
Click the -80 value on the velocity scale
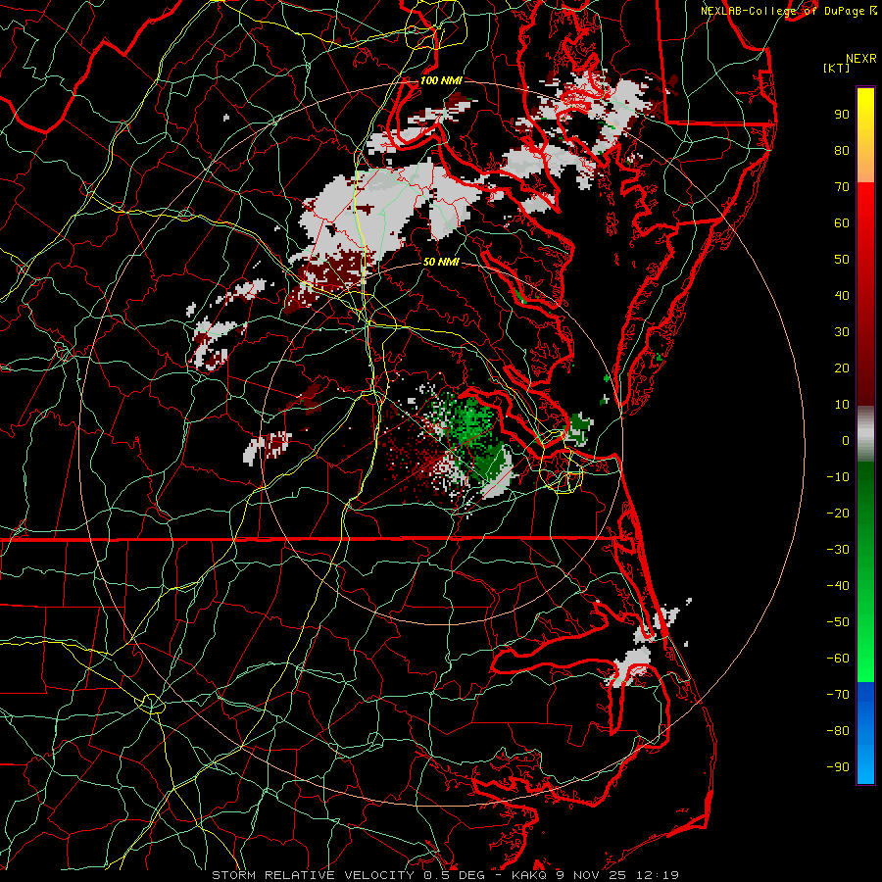tap(838, 731)
